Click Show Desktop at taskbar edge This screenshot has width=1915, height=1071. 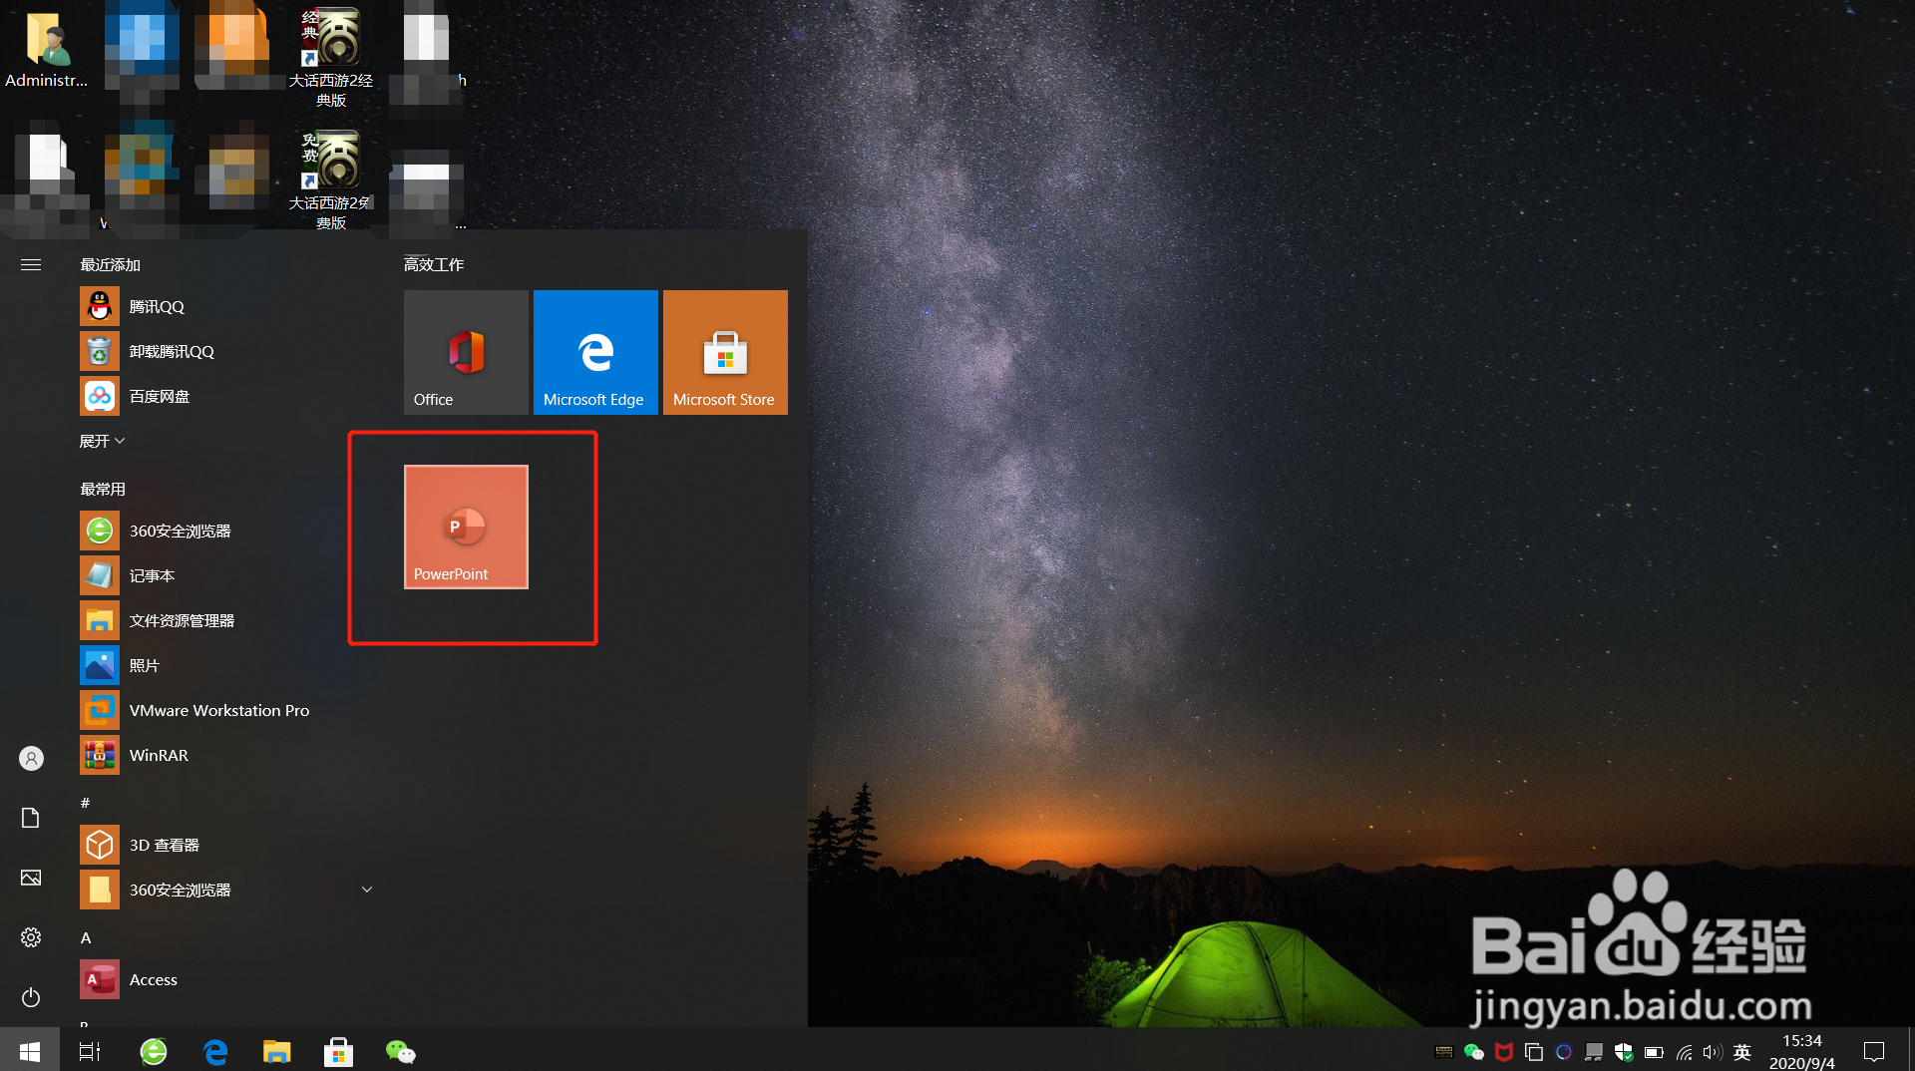pyautogui.click(x=1911, y=1051)
